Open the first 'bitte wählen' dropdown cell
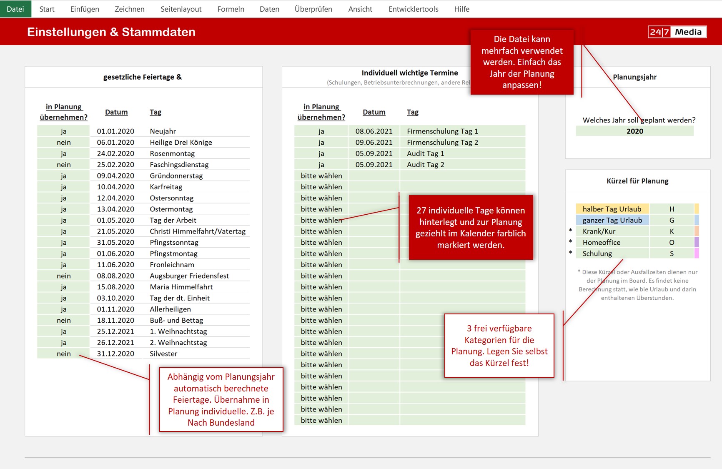Screen dimensions: 722x469 [321, 176]
